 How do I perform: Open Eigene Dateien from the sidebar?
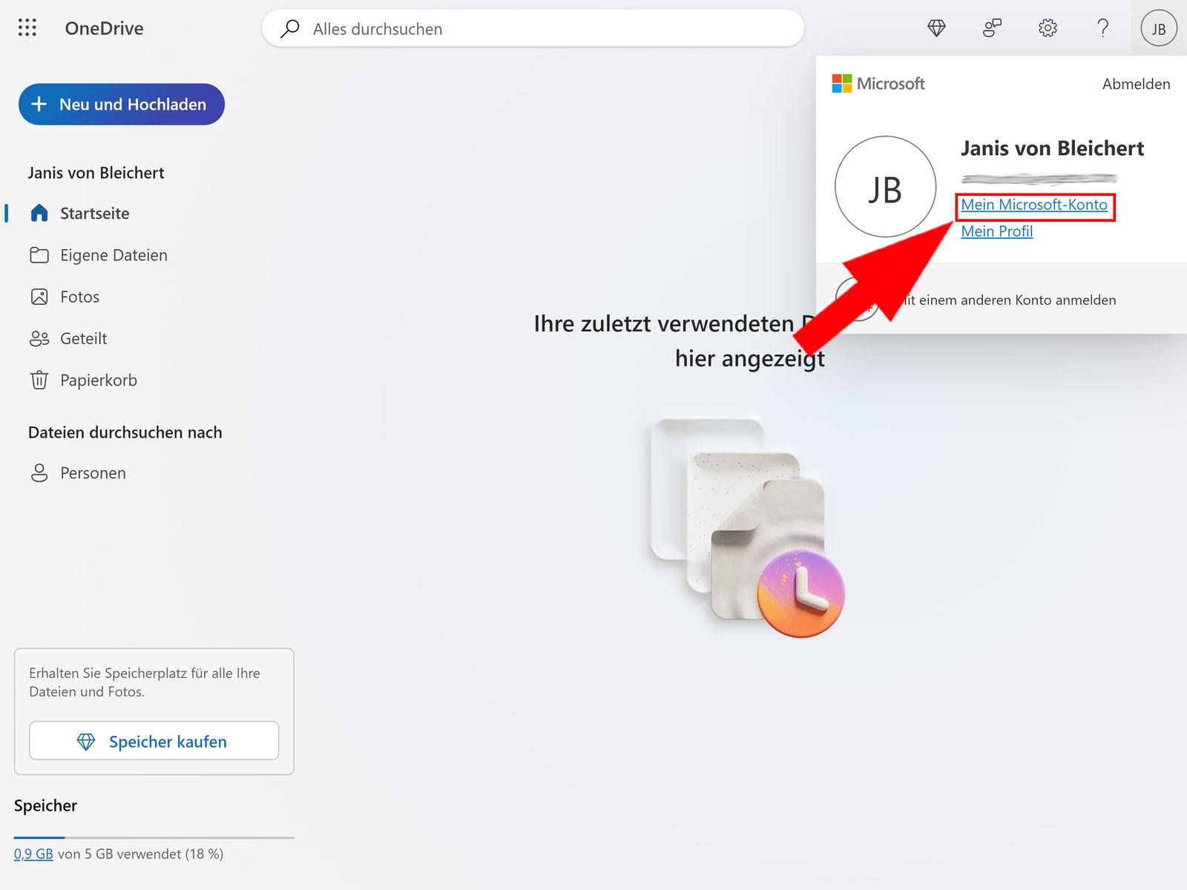(x=113, y=254)
